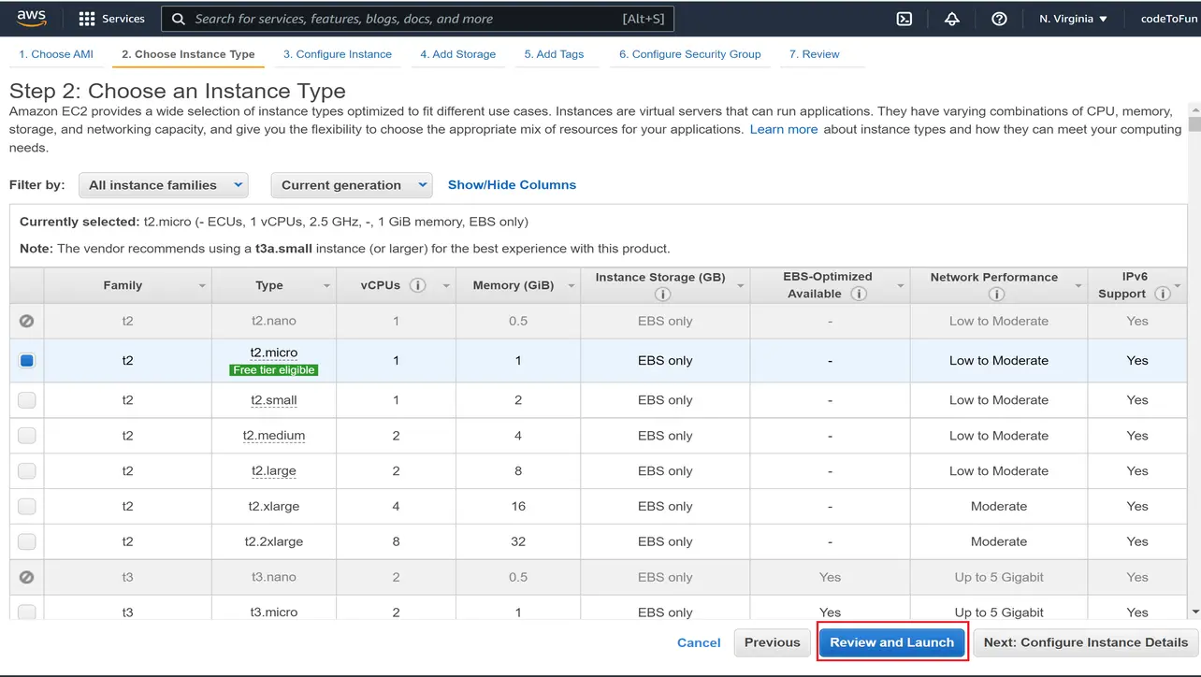Select the t2.2xlarge instance checkbox

coord(27,541)
